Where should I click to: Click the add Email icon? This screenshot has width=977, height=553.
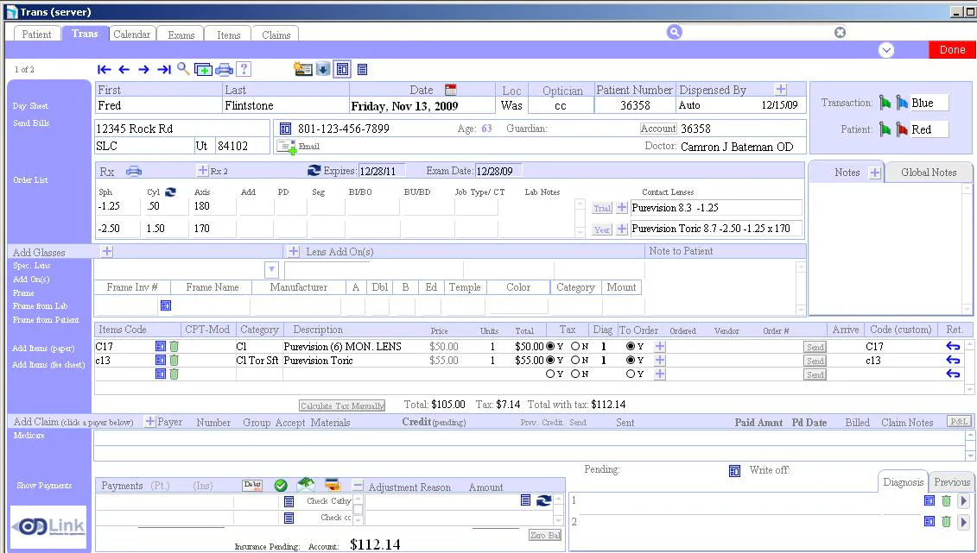tap(287, 146)
